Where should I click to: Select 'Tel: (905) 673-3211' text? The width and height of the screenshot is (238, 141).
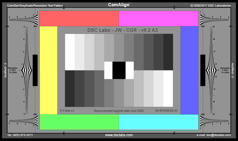20,135
